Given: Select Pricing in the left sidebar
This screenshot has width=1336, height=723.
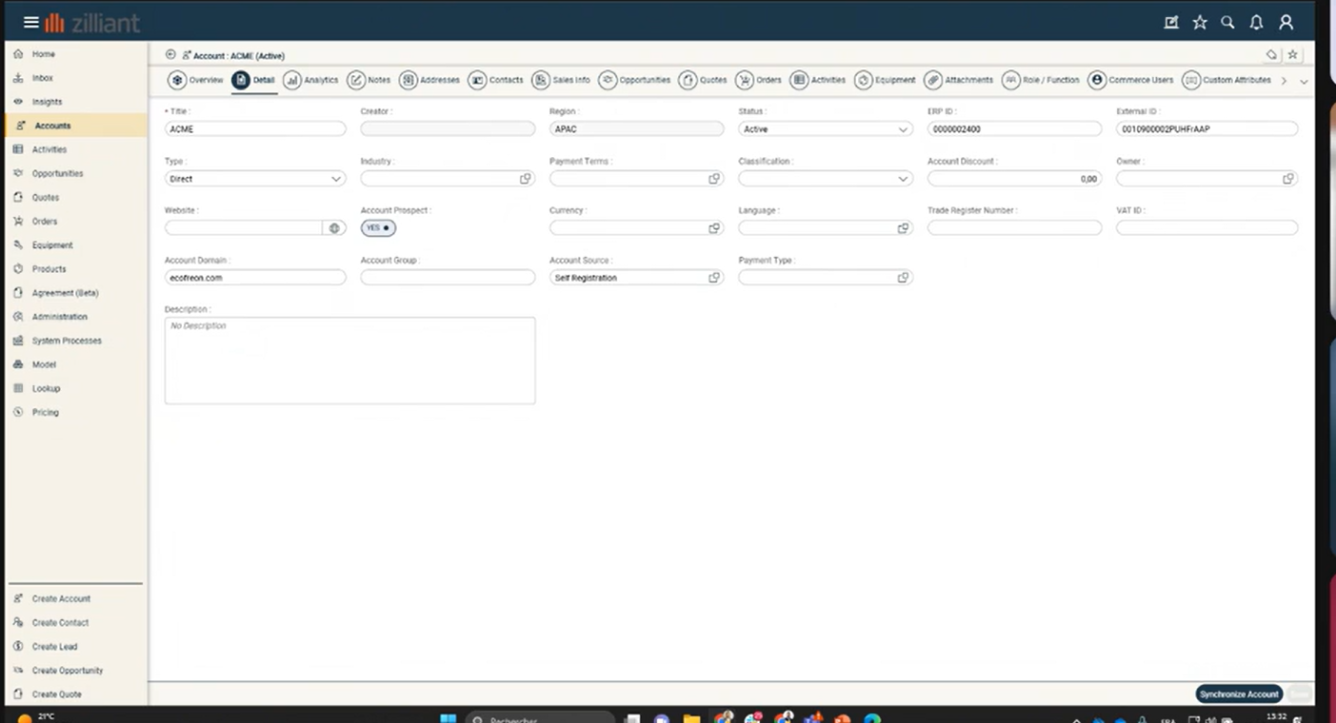Looking at the screenshot, I should 45,412.
